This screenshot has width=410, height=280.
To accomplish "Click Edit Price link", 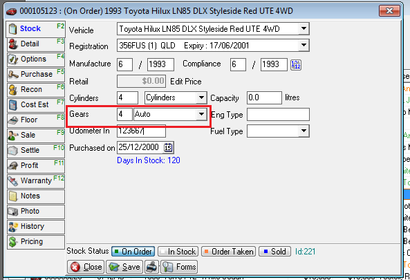I will (186, 82).
